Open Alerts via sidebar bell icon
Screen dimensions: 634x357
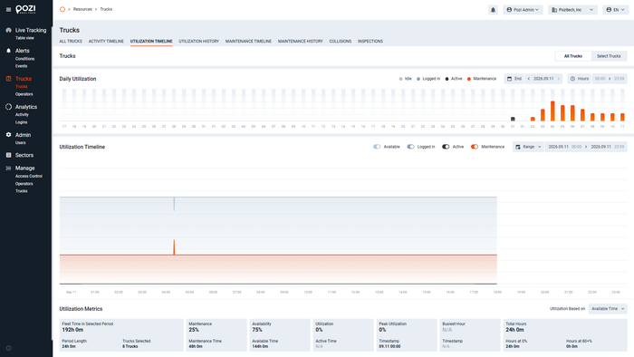(8, 51)
